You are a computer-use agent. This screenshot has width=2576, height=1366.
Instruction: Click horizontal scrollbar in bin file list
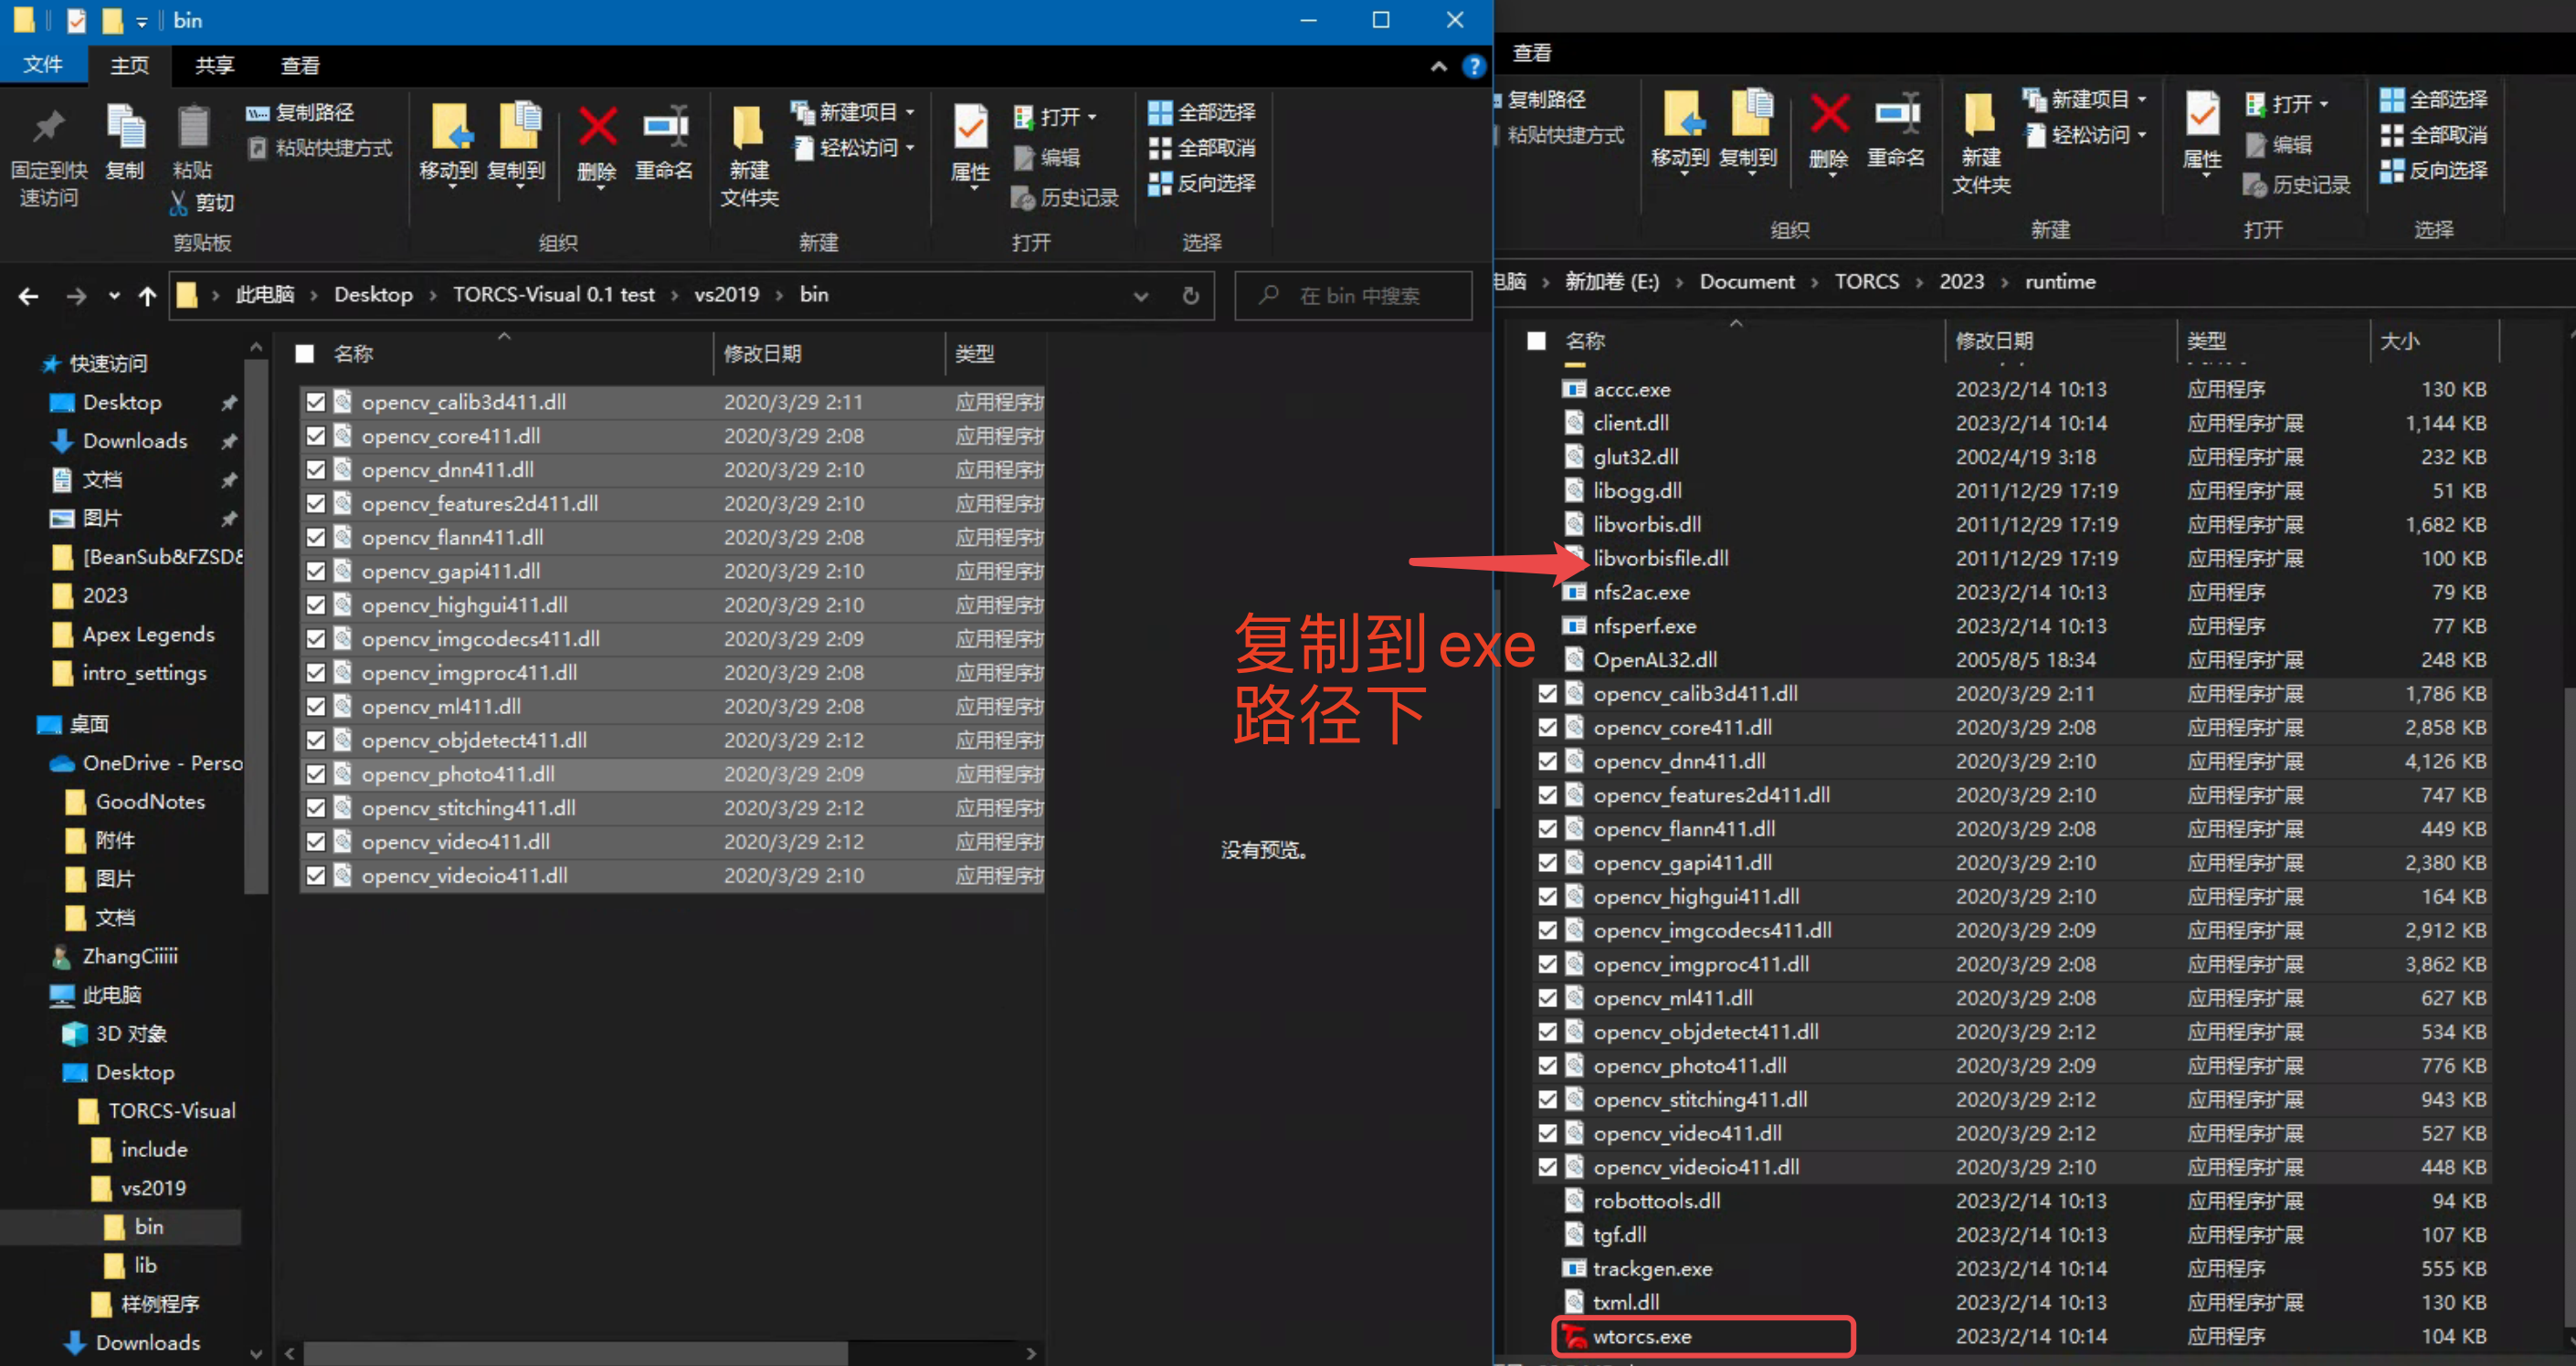click(575, 1353)
